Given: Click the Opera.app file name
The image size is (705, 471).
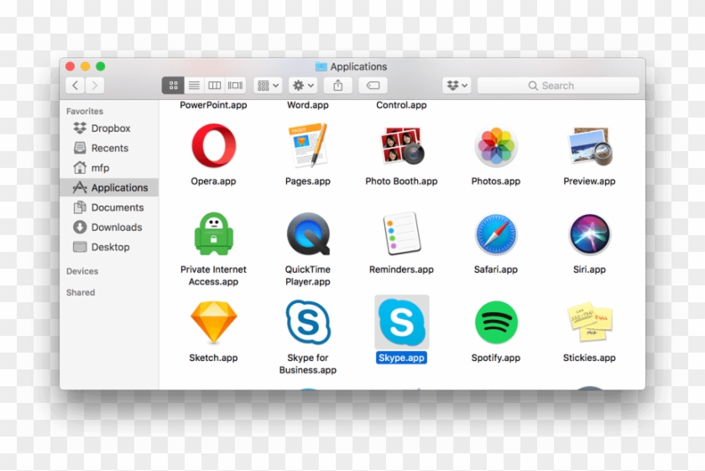Looking at the screenshot, I should pyautogui.click(x=213, y=181).
